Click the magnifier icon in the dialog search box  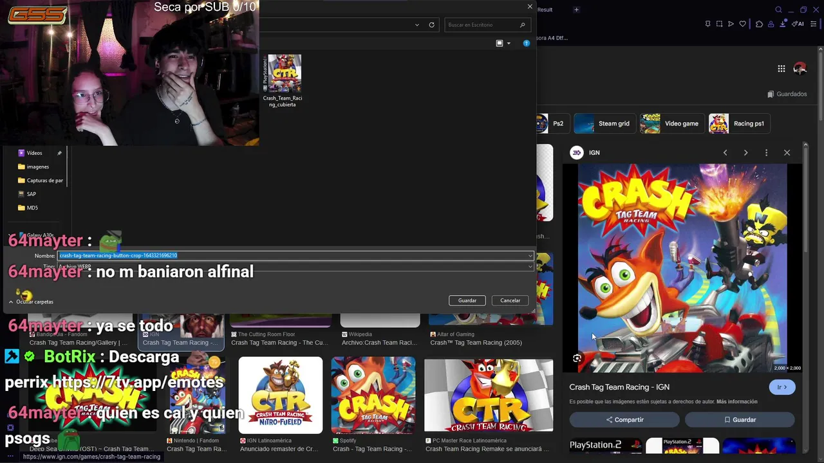(x=522, y=25)
